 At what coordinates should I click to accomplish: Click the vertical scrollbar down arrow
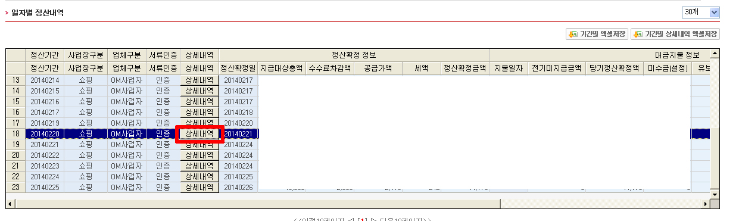715,194
